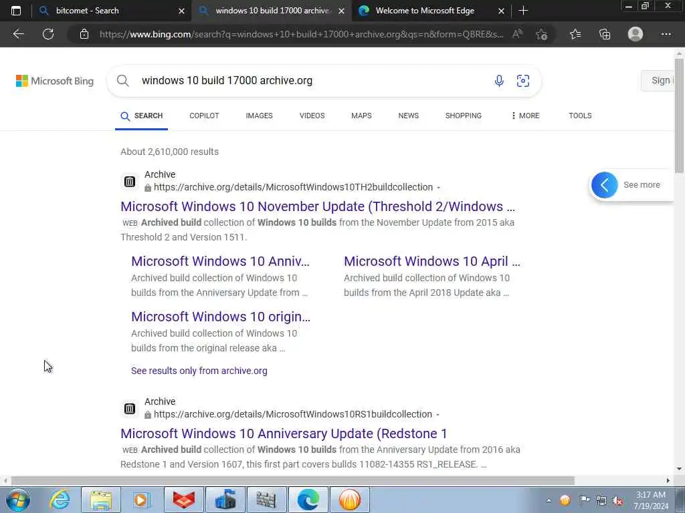Click the Archive favicon of first result
Image resolution: width=685 pixels, height=513 pixels.
(x=130, y=182)
